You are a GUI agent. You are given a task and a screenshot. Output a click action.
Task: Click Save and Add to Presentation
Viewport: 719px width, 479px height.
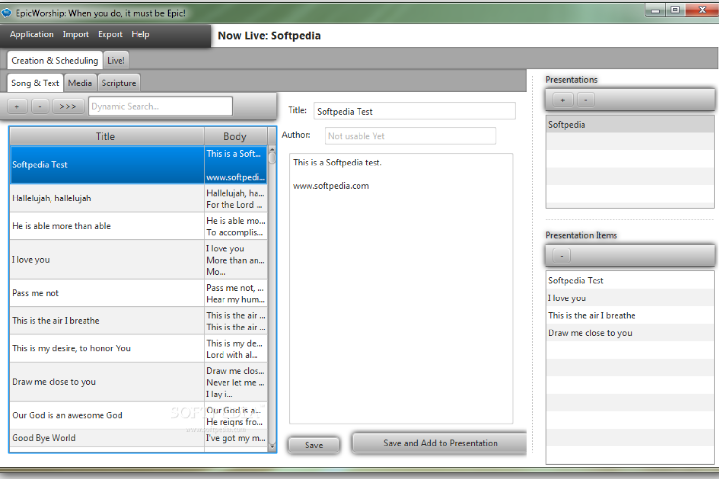click(440, 443)
